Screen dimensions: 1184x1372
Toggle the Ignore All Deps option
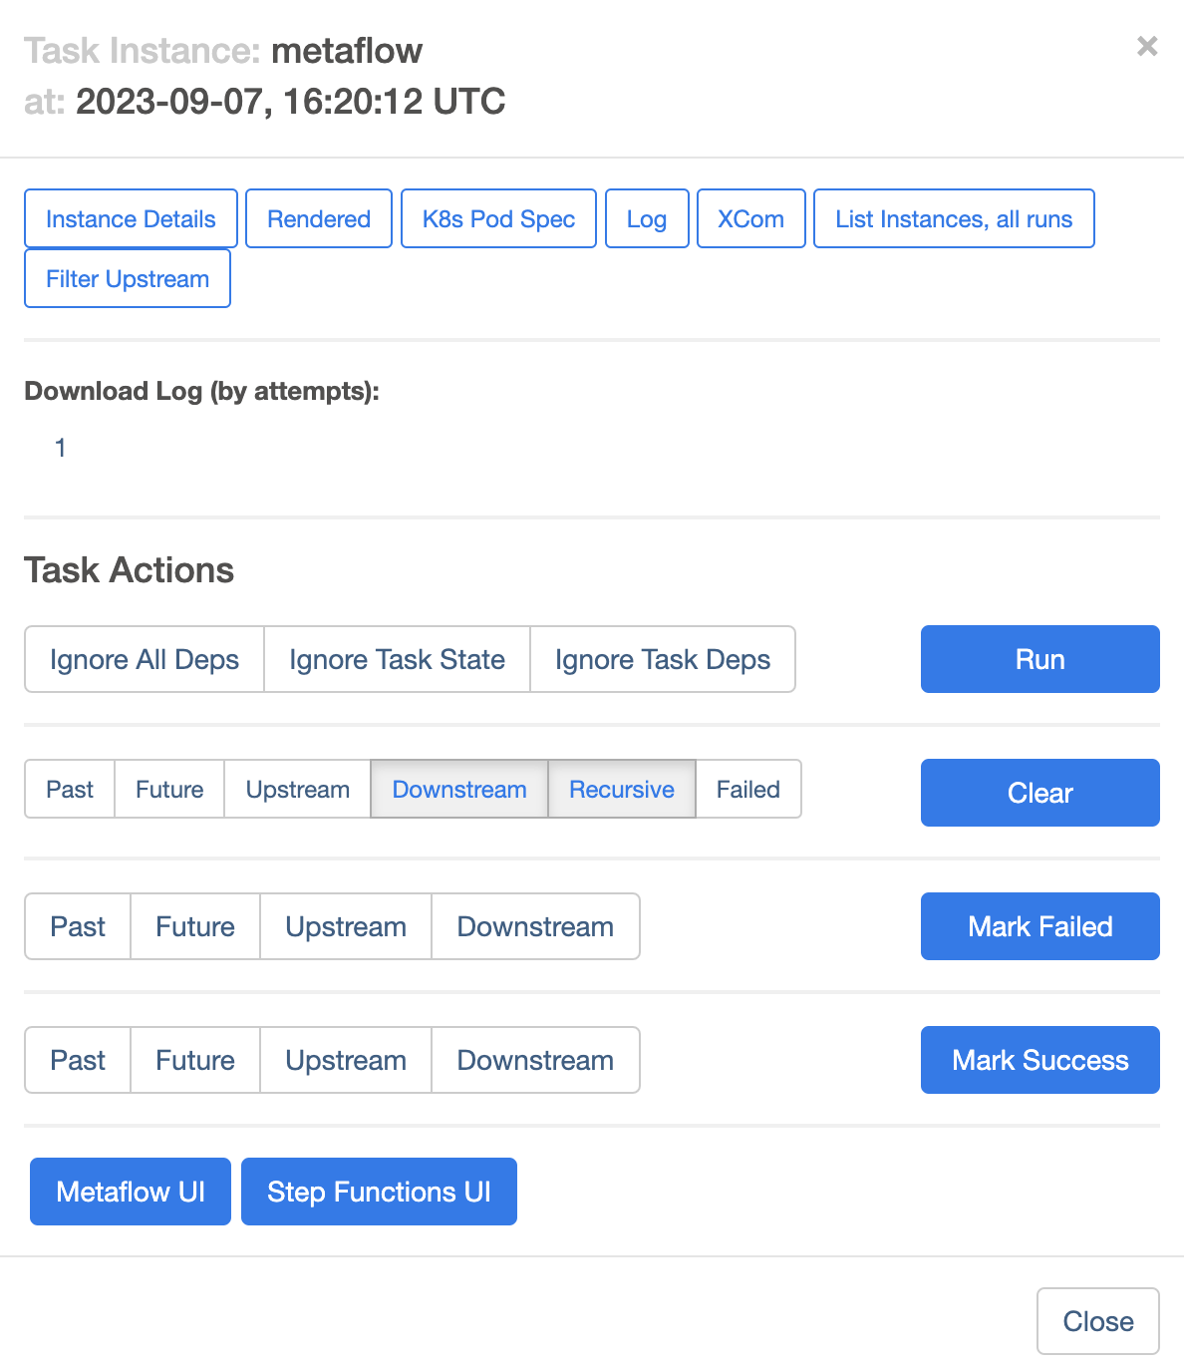coord(145,659)
